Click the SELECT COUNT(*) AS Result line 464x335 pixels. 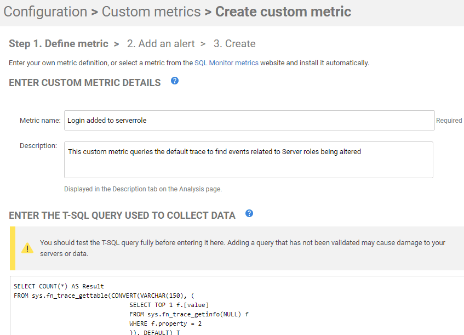(x=59, y=286)
